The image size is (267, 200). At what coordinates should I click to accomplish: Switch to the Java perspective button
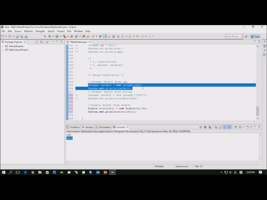(x=255, y=36)
